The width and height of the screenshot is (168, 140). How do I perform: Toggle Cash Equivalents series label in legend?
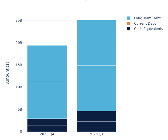point(148,29)
